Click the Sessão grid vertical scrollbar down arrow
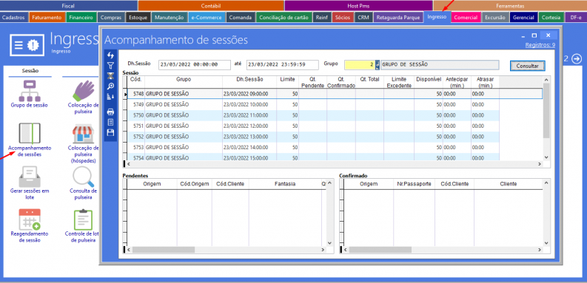Image resolution: width=587 pixels, height=283 pixels. coord(546,158)
